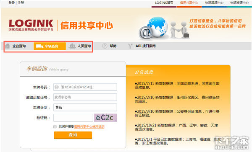Refresh the eG2c captcha image
This screenshot has height=152, width=252.
tap(105, 118)
